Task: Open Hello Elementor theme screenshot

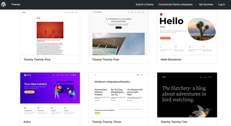Action: coord(187,33)
